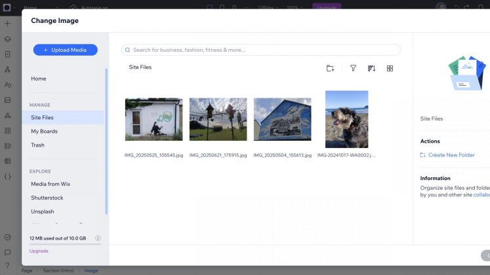This screenshot has width=490, height=275.
Task: Click the search magnifier icon
Action: (x=128, y=50)
